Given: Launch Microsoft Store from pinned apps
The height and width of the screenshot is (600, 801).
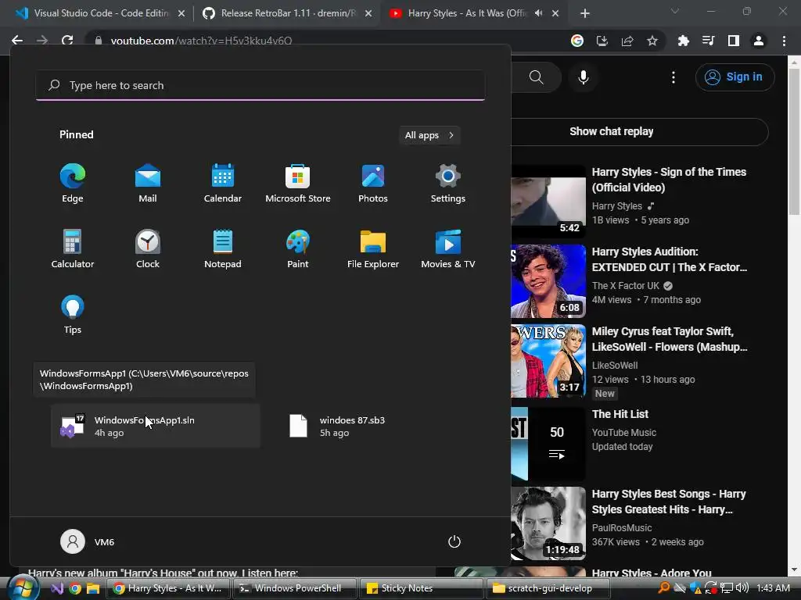Looking at the screenshot, I should [298, 184].
